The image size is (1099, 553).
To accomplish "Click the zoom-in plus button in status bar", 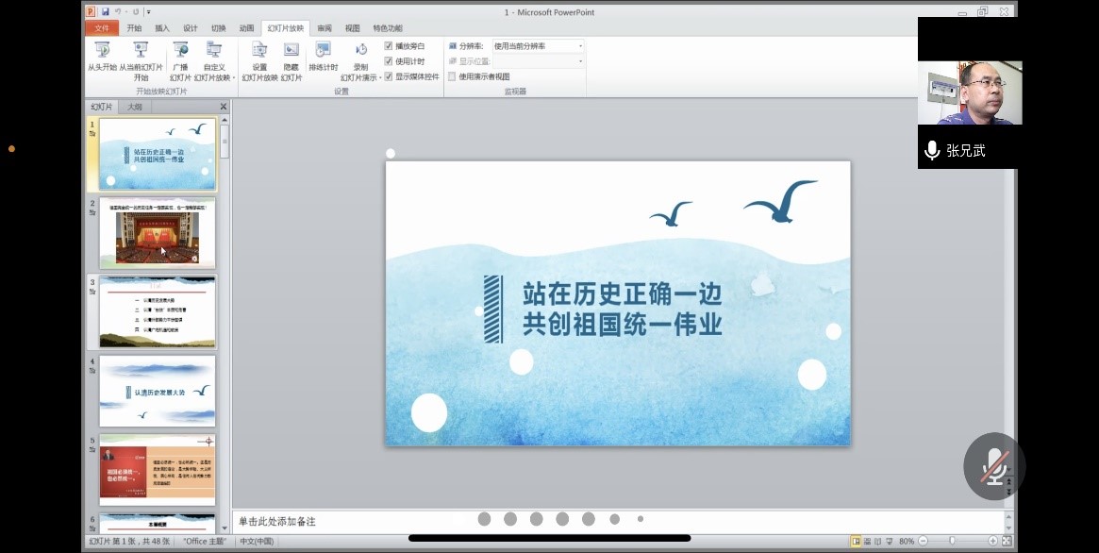I will pyautogui.click(x=992, y=541).
